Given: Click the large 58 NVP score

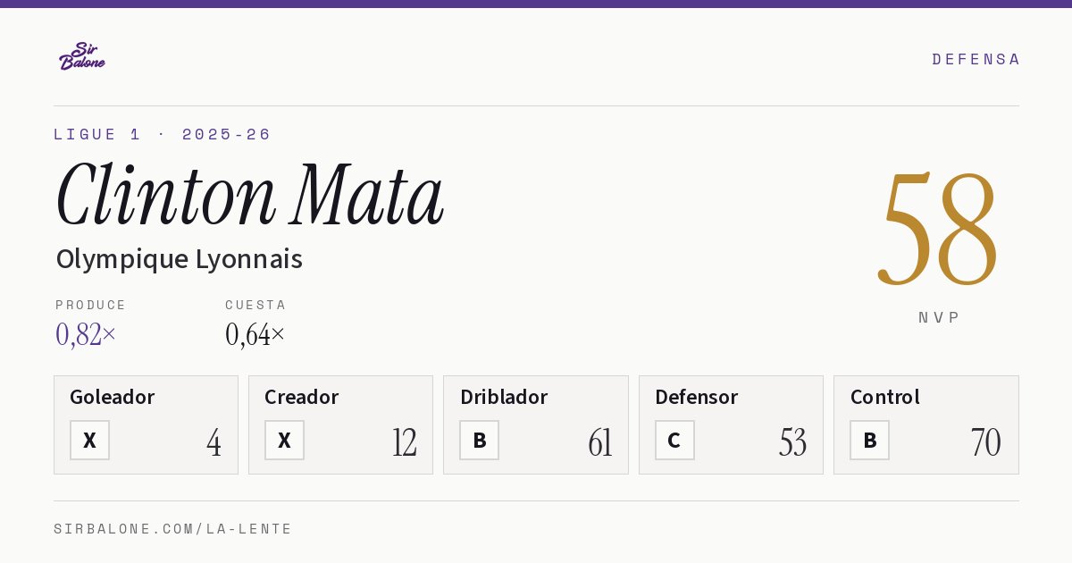Looking at the screenshot, I should click(939, 228).
